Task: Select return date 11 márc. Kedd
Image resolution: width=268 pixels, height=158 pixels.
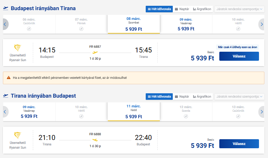Action: (134, 112)
